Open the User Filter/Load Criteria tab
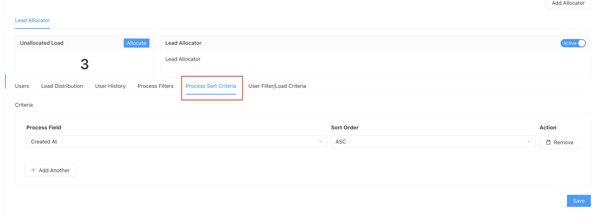Viewport: 600px width, 224px height. pyautogui.click(x=277, y=86)
